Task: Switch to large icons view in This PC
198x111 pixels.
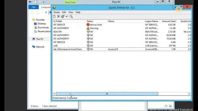Action: 170,106
